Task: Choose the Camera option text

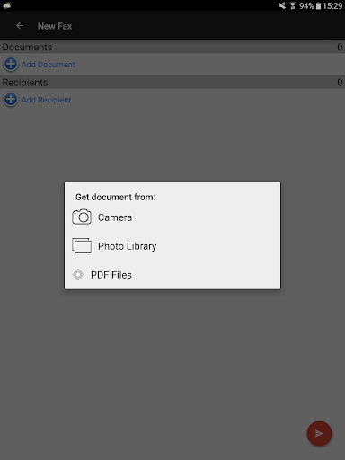Action: tap(115, 217)
